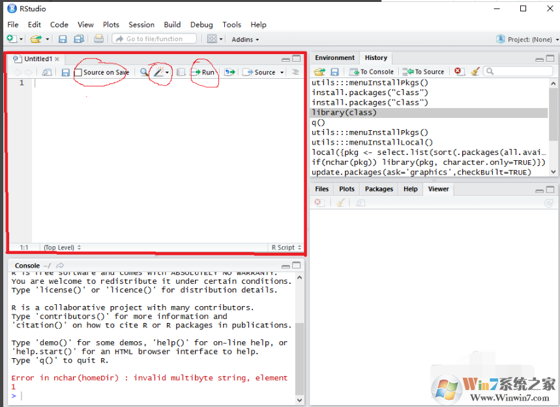Click the workspace panes grid icon

click(212, 38)
